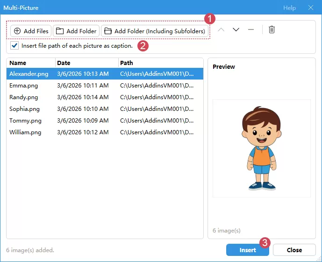Click the folder icon on Add Folder (Including Subfolders)

click(108, 31)
